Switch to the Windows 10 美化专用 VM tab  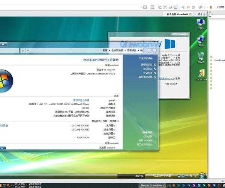pos(176,14)
